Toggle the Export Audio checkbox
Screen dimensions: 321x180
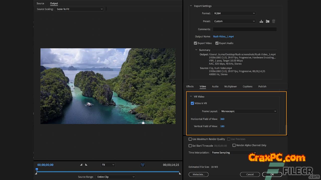217,43
